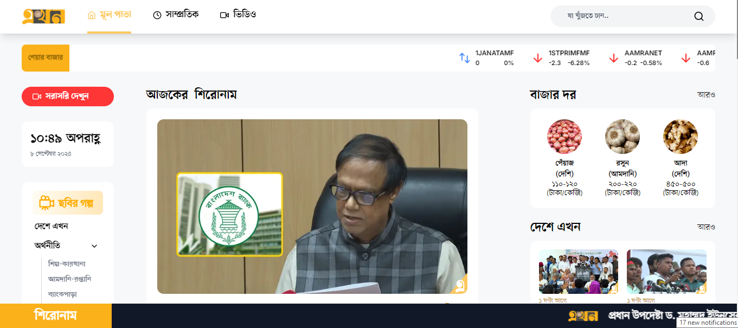Open the মূল পাতা home tab

pos(109,15)
